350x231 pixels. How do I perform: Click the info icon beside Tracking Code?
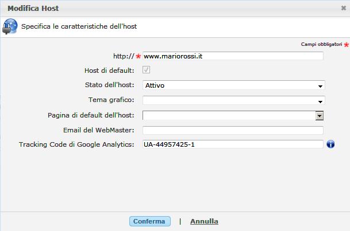[330, 144]
